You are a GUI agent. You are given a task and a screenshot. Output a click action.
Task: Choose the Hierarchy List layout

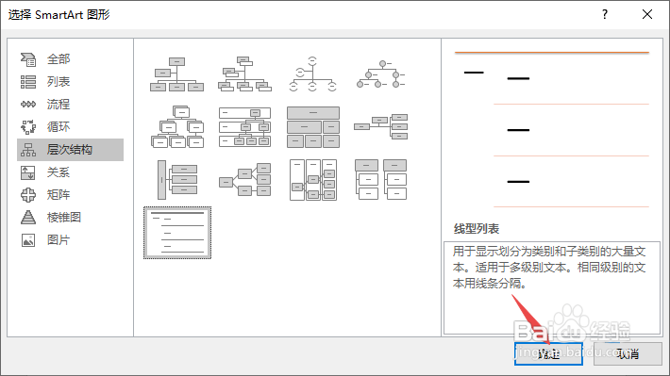click(380, 180)
